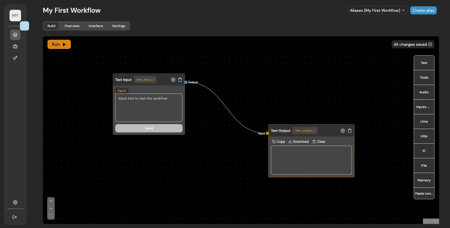
Task: Switch to the Build tab
Action: coord(51,26)
